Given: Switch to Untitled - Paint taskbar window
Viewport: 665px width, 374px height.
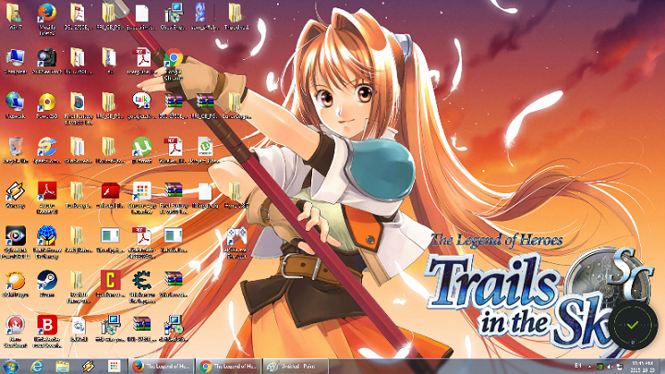Looking at the screenshot, I should click(x=296, y=367).
